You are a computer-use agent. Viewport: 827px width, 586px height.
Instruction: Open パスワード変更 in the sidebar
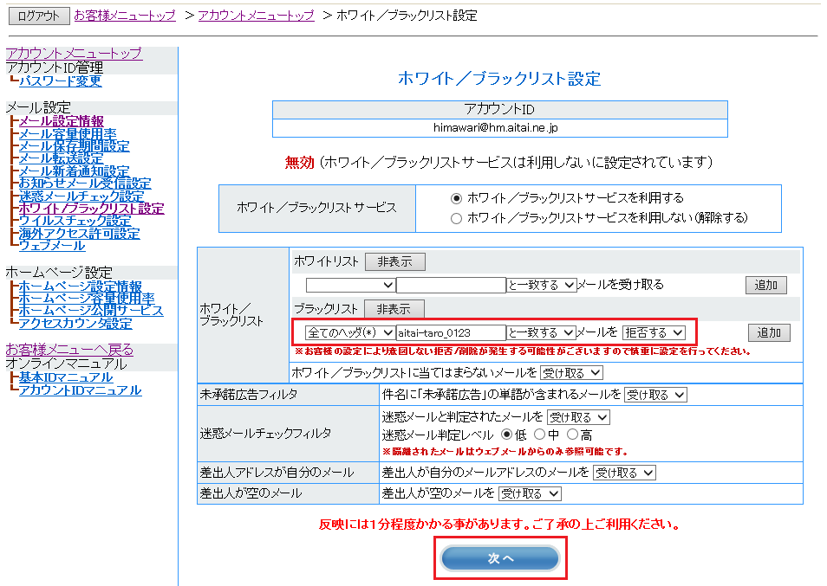(x=60, y=81)
